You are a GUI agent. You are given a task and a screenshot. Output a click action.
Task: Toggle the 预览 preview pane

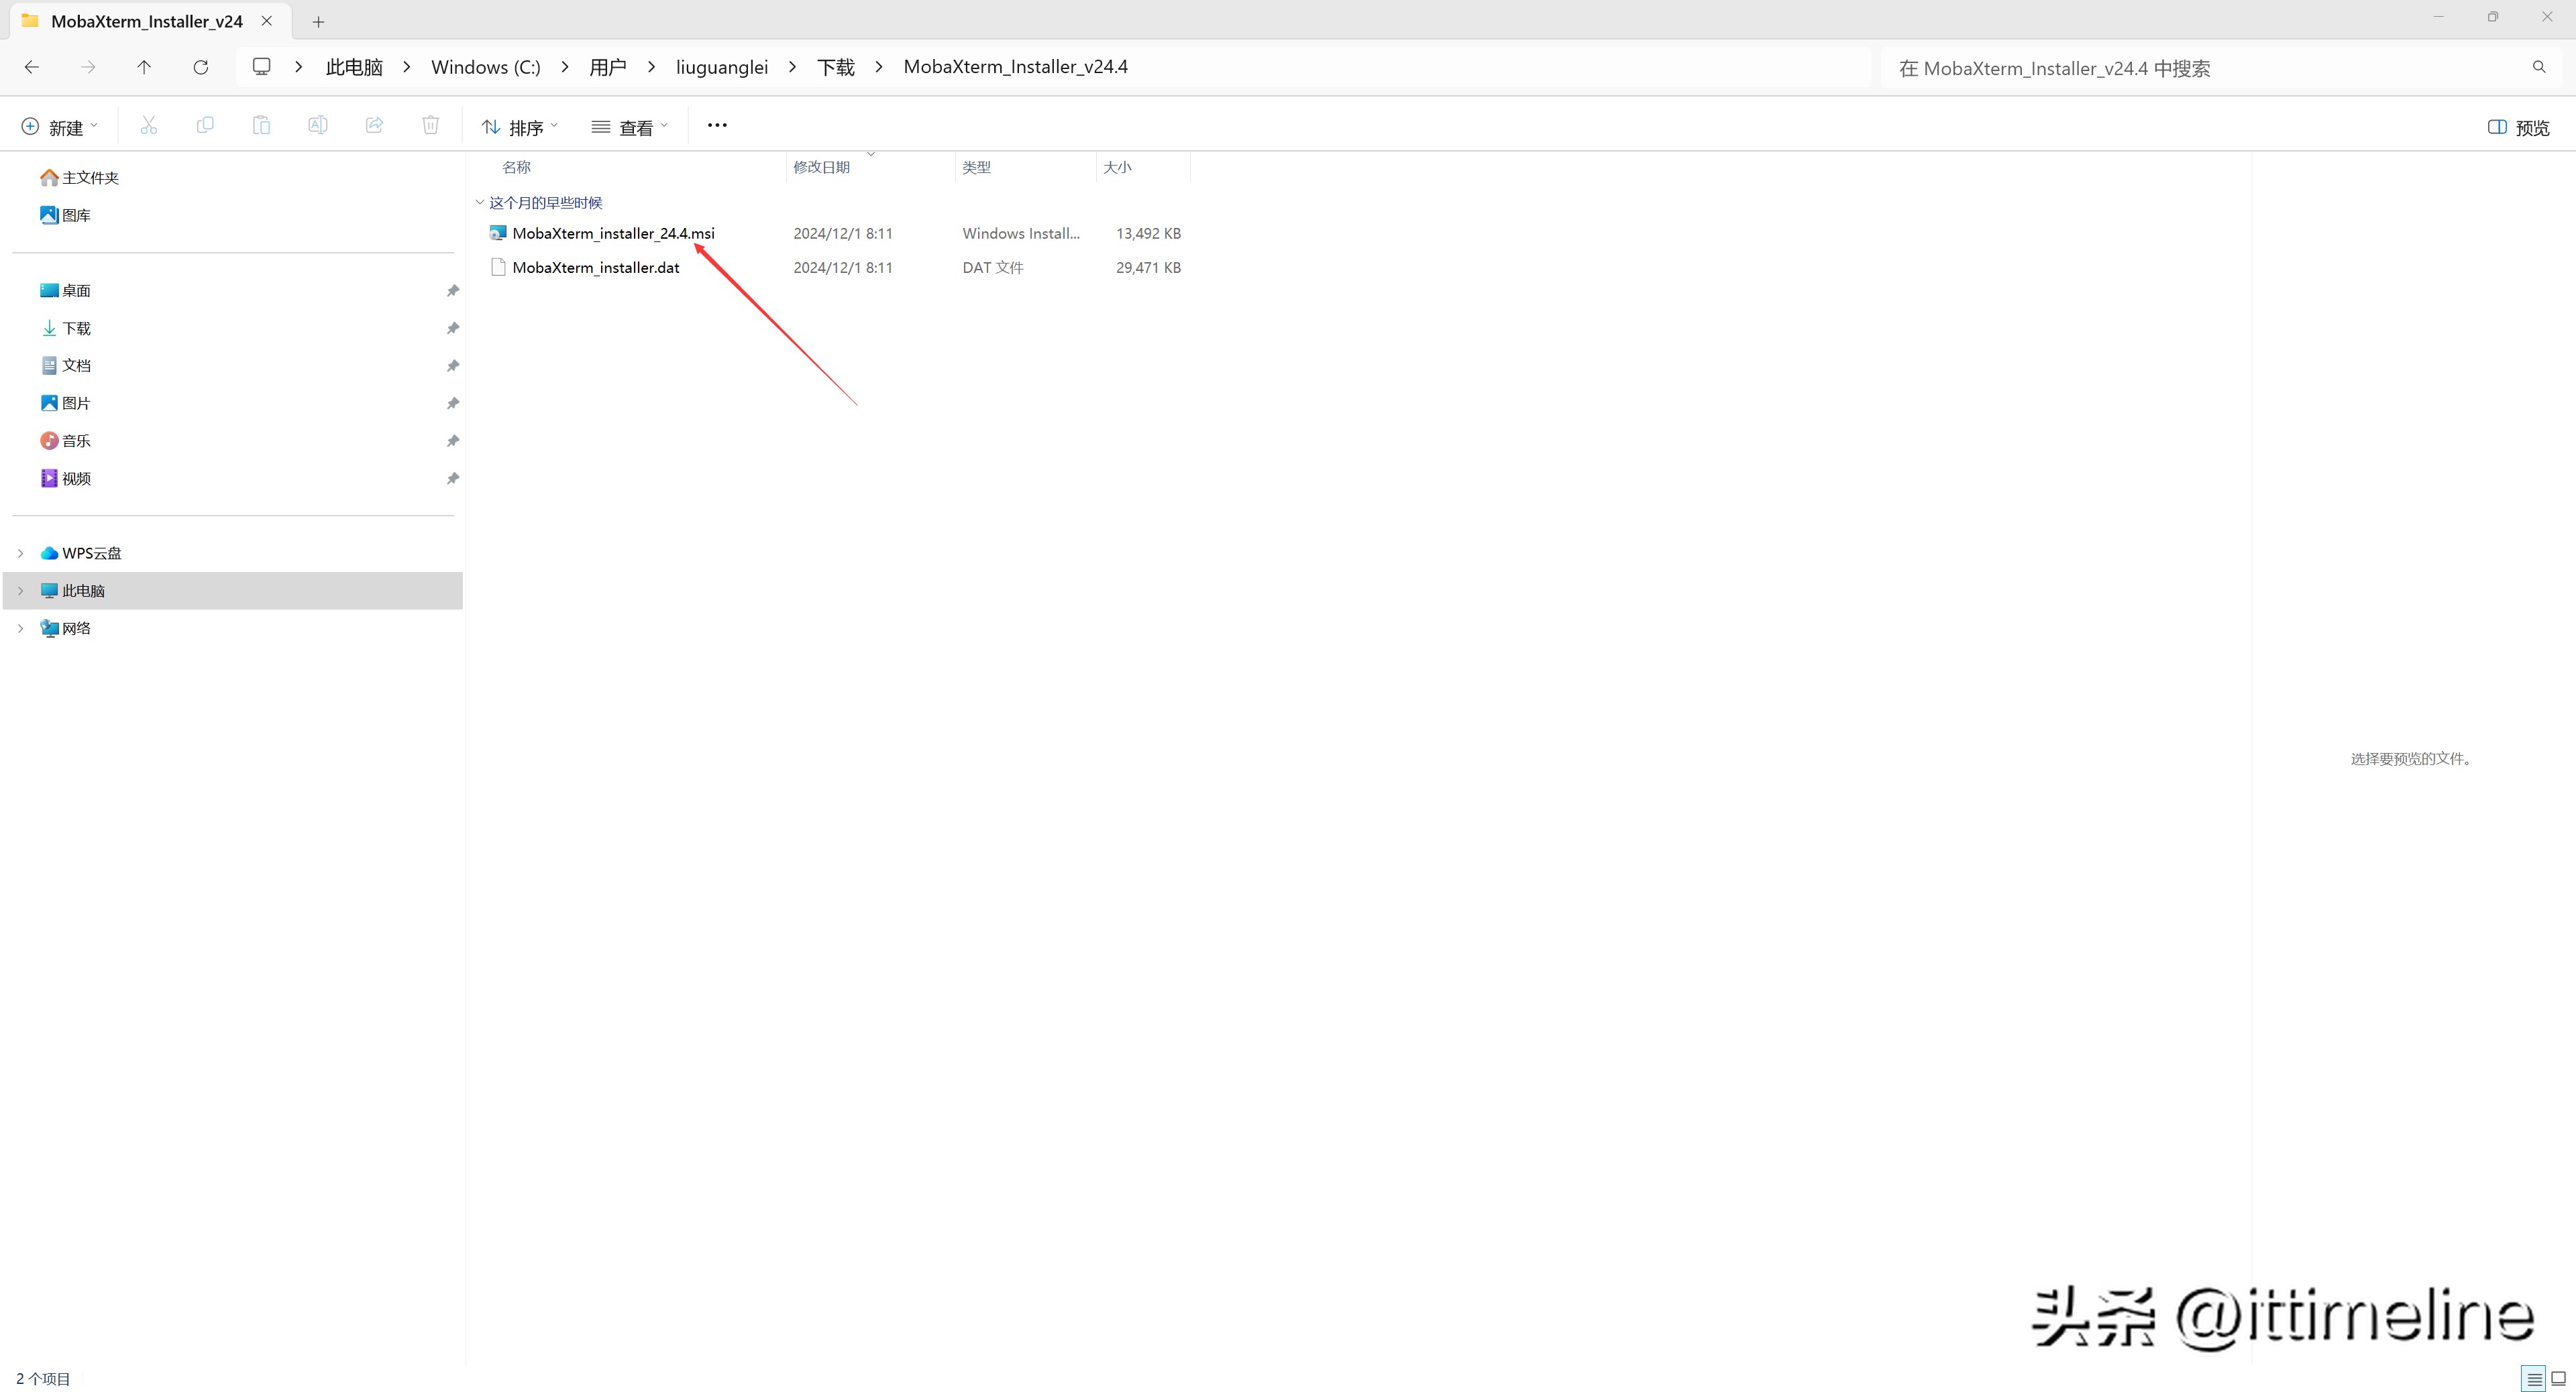[2518, 127]
